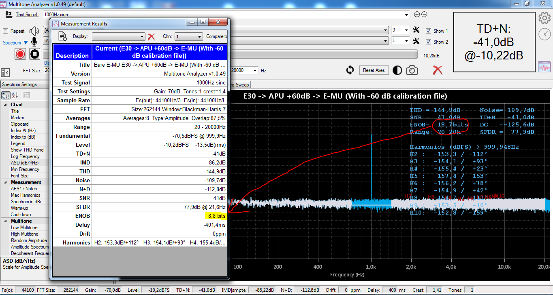Image resolution: width=553 pixels, height=295 pixels.
Task: Select the Freq Sweep tab
Action: point(239,84)
